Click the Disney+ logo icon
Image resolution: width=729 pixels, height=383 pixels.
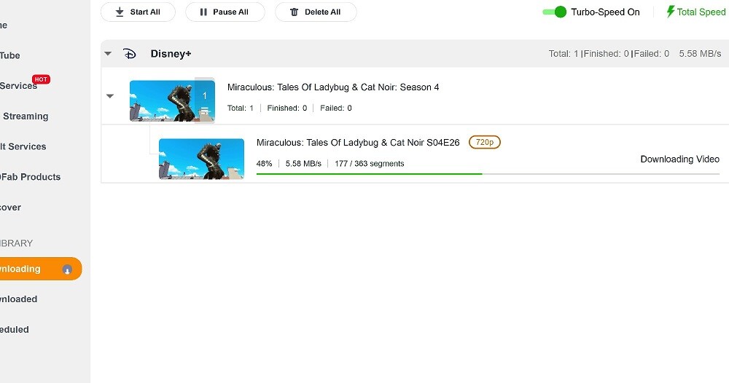coord(130,54)
